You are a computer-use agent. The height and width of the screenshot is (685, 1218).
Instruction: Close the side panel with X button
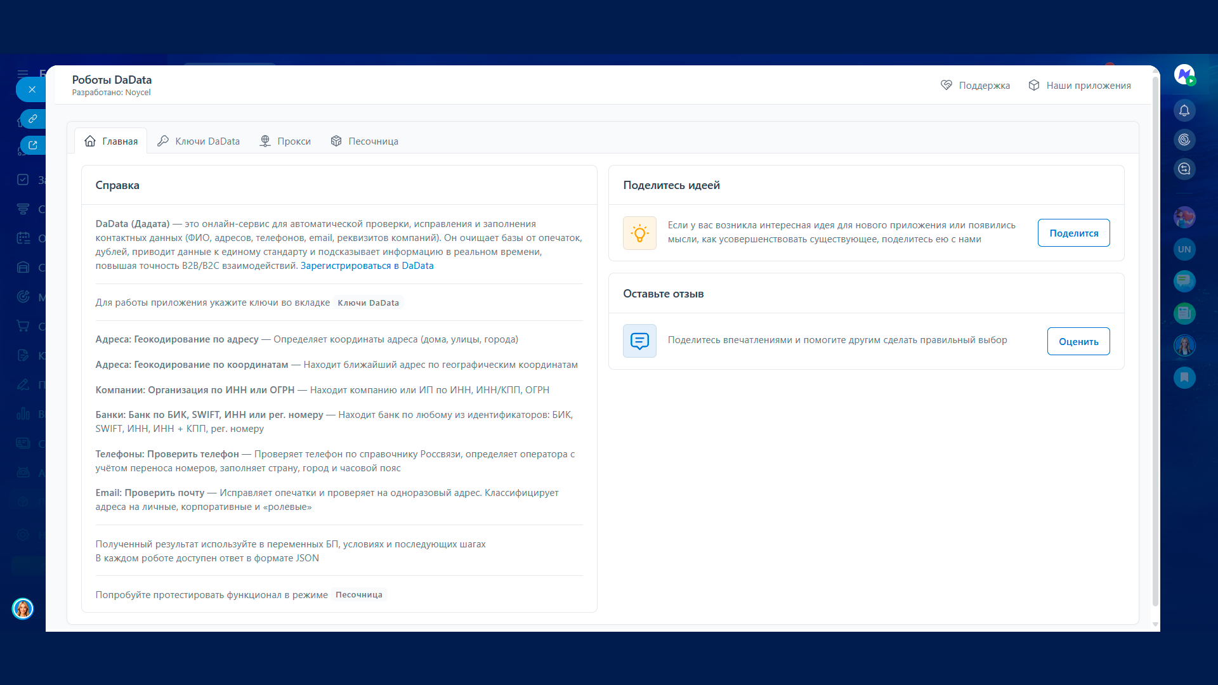[x=32, y=89]
